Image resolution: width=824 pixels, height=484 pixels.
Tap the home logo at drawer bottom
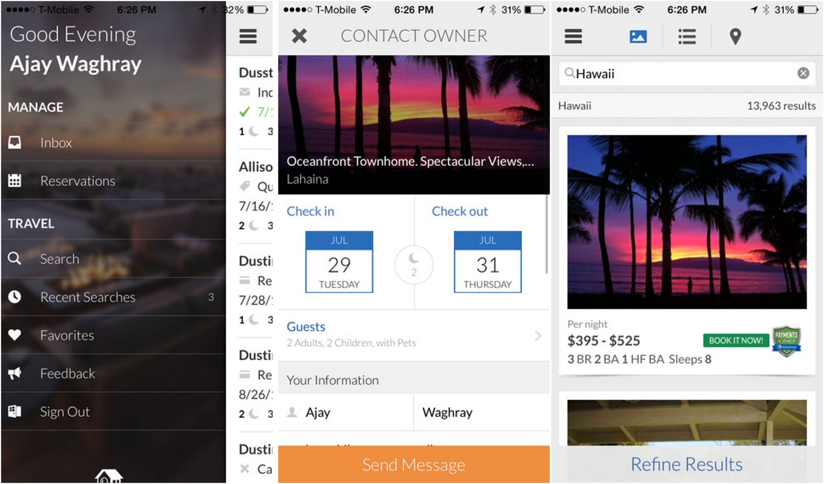(x=109, y=476)
